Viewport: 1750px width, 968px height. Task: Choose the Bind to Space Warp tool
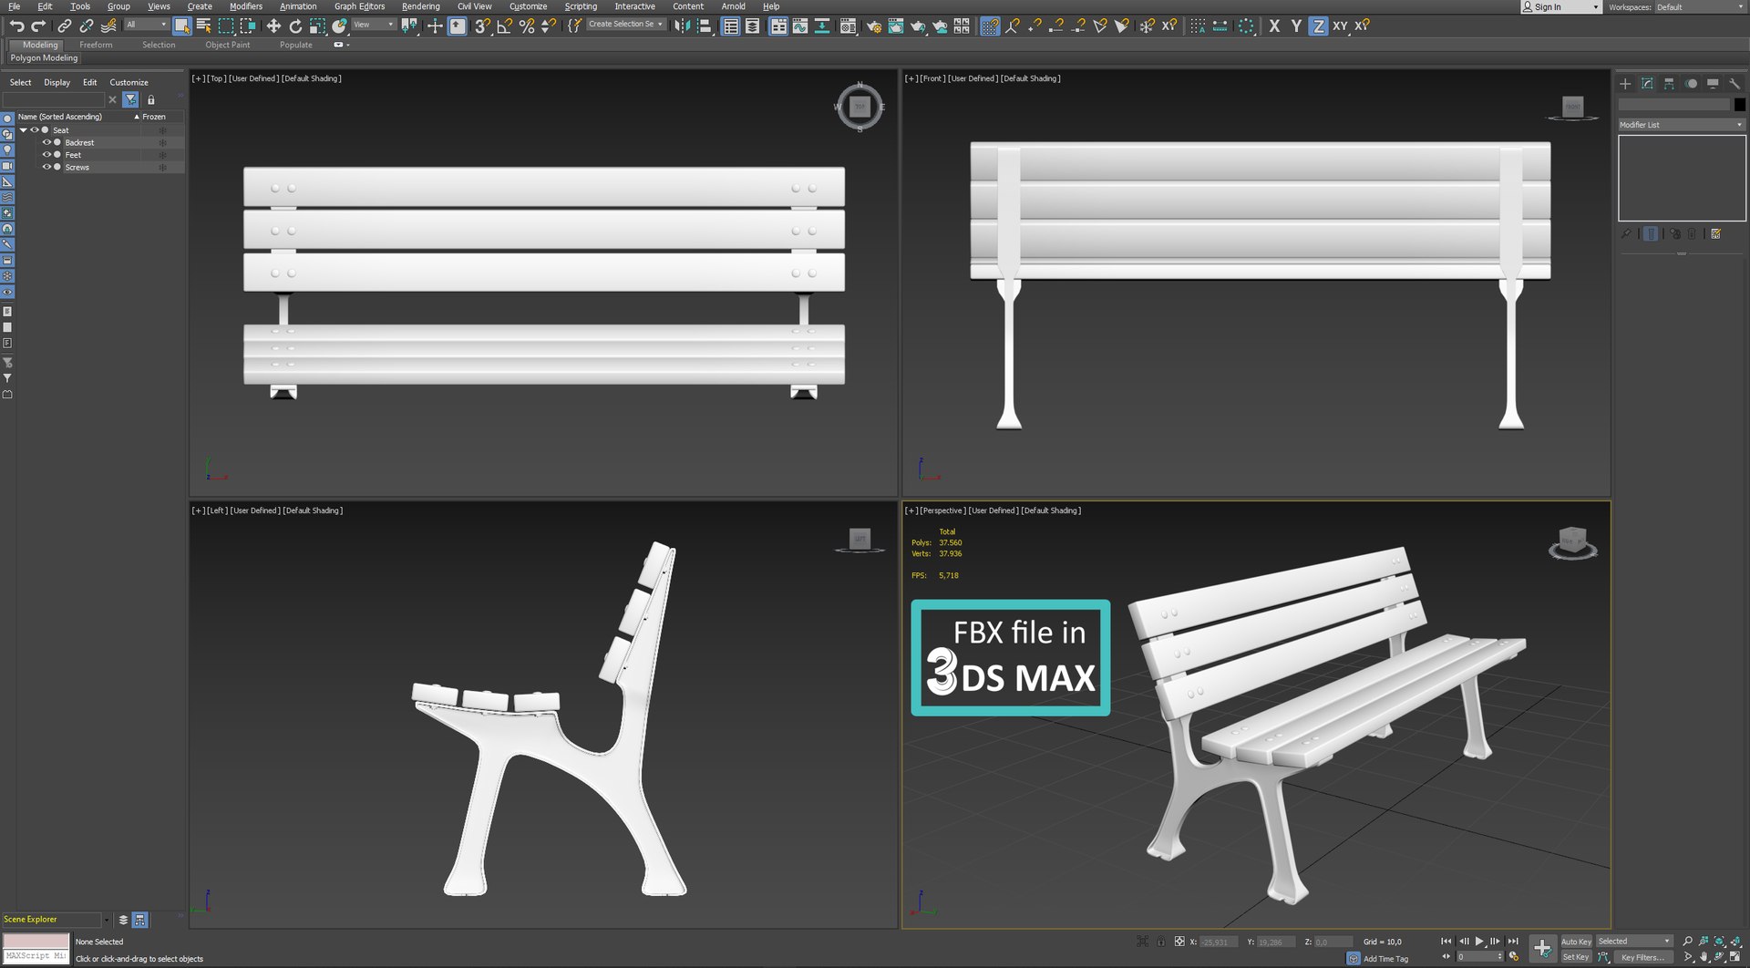(x=108, y=26)
